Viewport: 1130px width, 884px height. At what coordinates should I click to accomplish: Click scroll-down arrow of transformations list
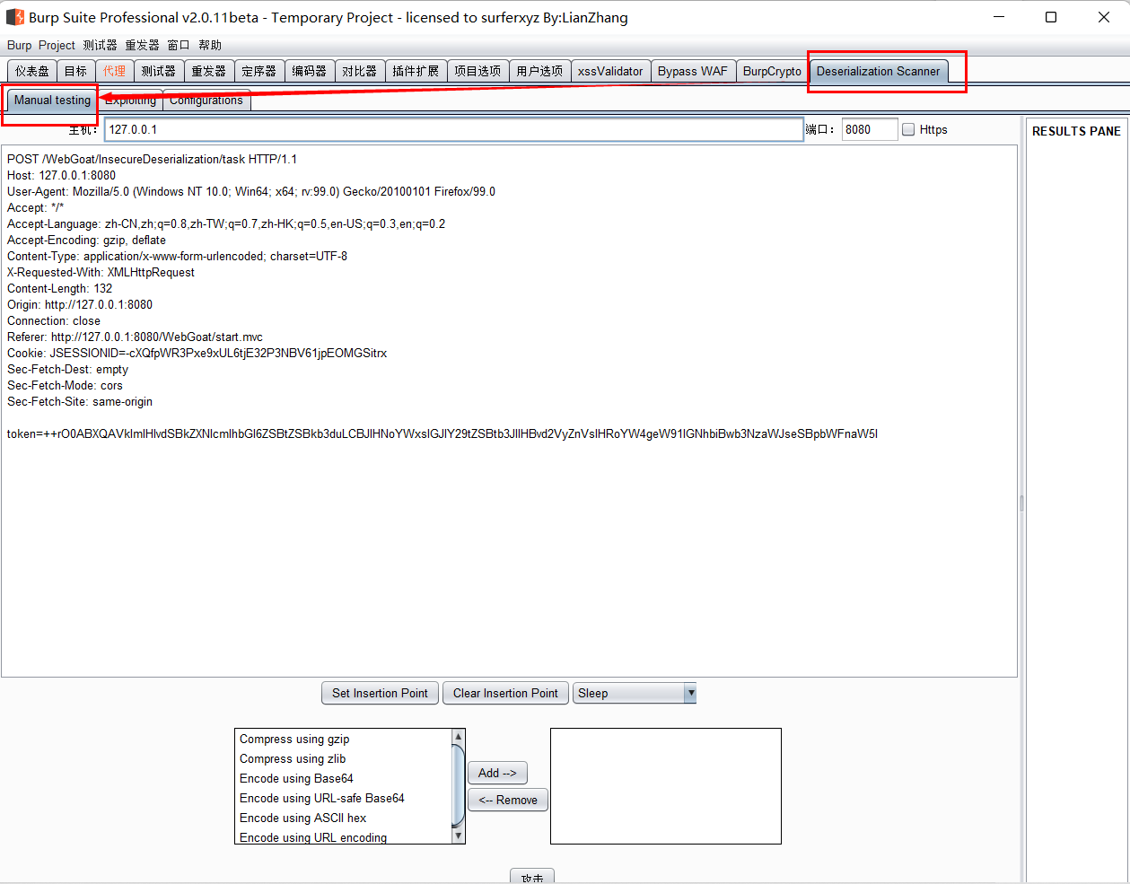tap(459, 836)
